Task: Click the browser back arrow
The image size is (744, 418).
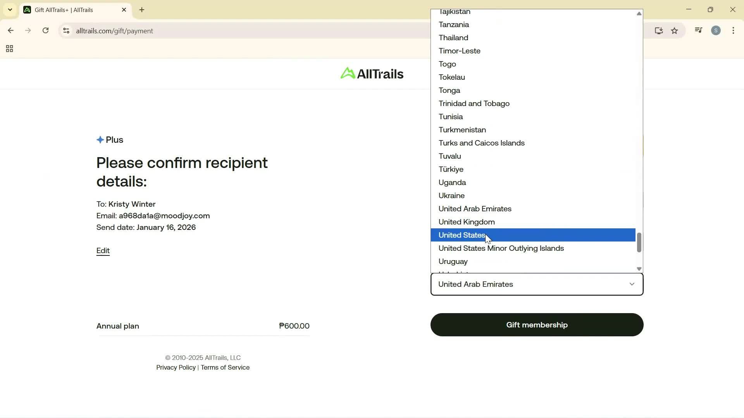Action: point(10,31)
